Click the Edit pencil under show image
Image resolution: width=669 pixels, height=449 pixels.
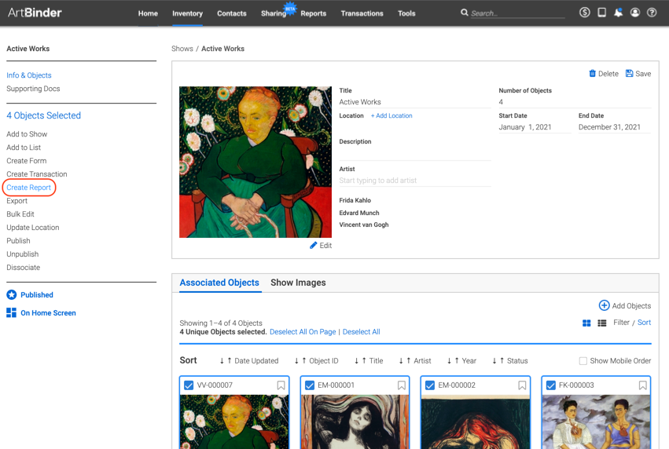tap(313, 245)
